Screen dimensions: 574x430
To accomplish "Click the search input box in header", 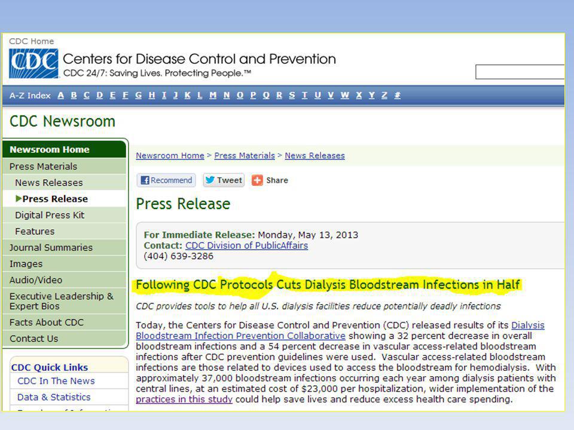I will 520,72.
